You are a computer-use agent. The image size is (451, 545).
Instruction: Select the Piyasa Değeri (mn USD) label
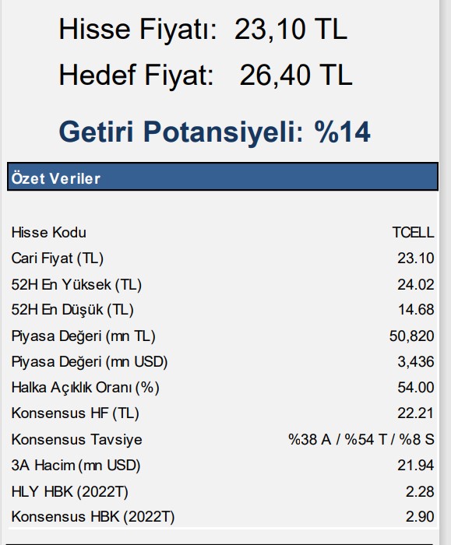click(x=90, y=362)
